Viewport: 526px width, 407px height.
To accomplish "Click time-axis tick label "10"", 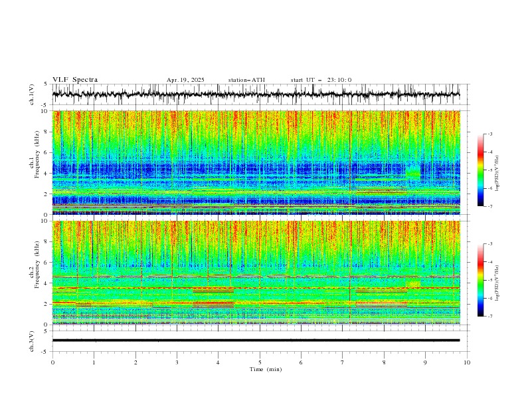I will coord(467,362).
